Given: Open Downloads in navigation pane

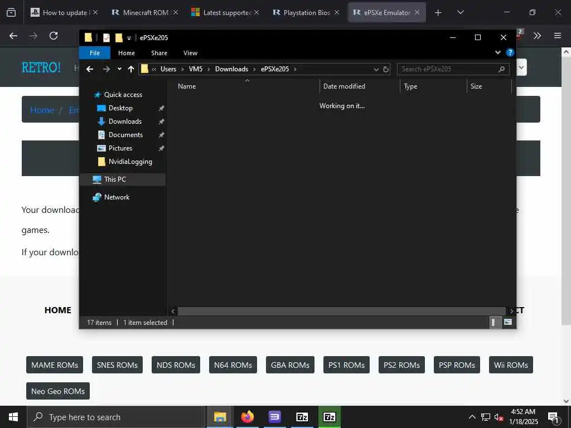Looking at the screenshot, I should [x=125, y=121].
